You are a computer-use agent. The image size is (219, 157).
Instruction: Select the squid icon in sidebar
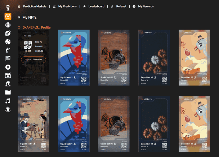point(8,109)
